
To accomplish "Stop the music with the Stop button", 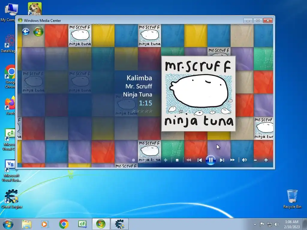I will [177, 160].
